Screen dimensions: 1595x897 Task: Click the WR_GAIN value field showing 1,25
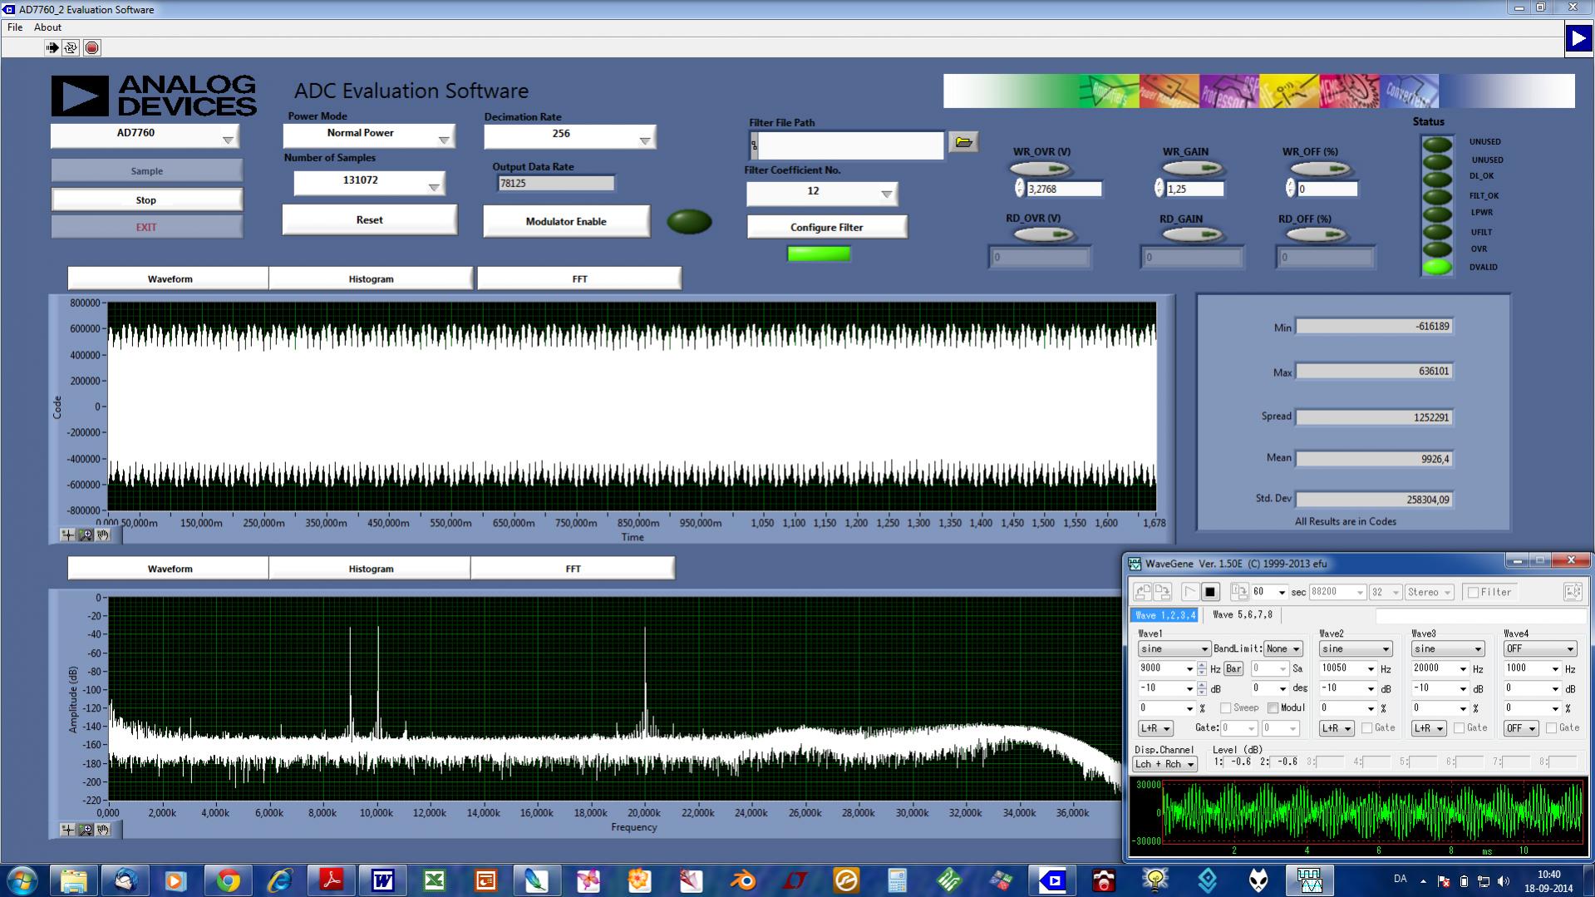(x=1195, y=190)
